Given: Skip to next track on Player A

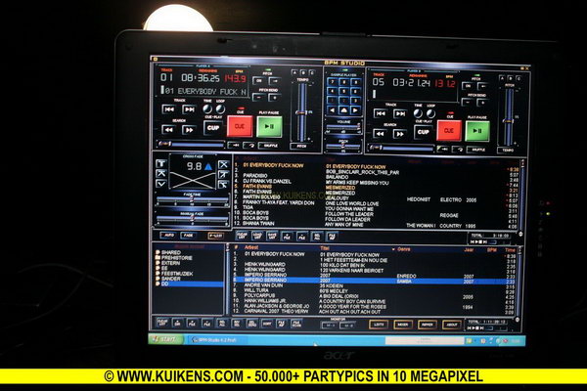Looking at the screenshot, I should 189,109.
